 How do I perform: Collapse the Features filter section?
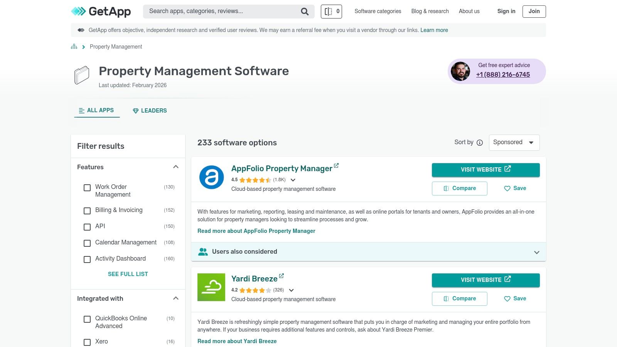[x=176, y=167]
